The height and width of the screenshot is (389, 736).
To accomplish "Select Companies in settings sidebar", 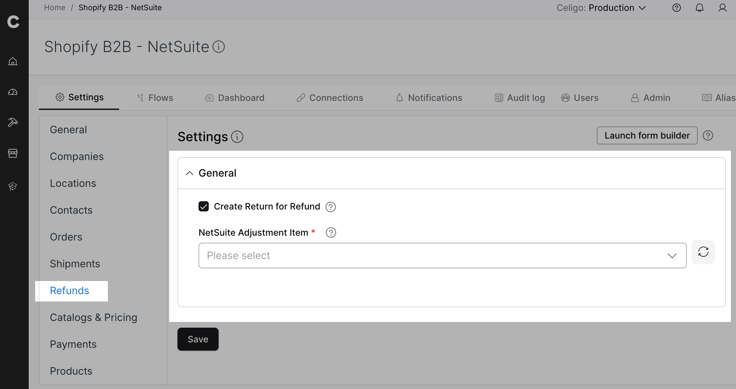I will [77, 156].
